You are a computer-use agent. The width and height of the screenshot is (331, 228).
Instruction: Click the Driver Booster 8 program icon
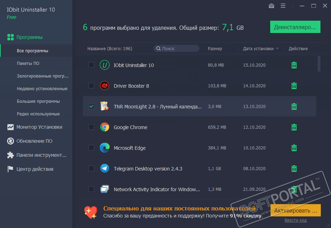point(104,86)
